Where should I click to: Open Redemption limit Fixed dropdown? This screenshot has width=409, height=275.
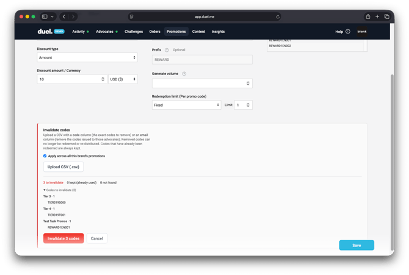[187, 105]
